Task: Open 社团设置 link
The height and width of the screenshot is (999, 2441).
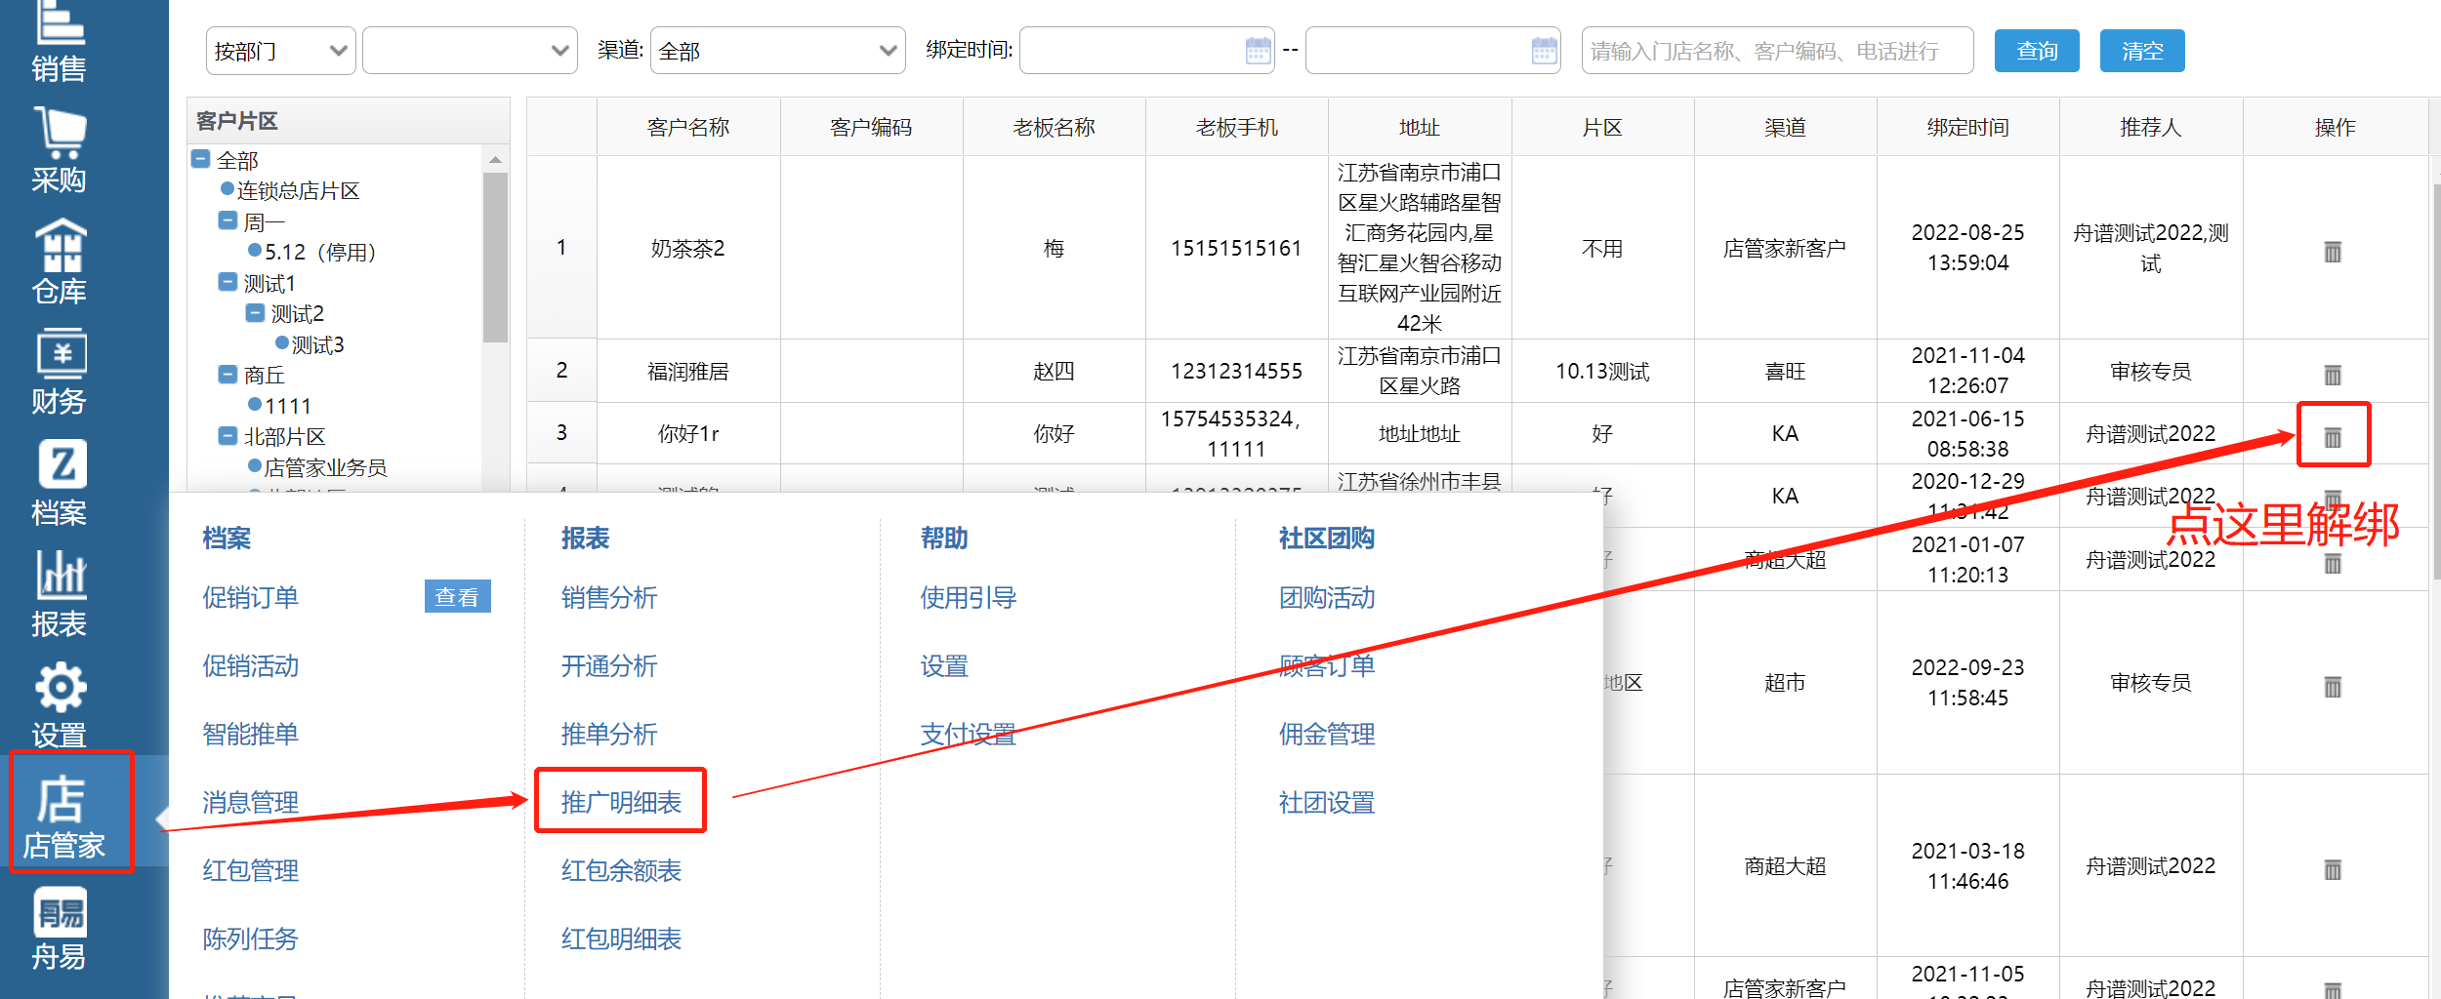Action: pyautogui.click(x=1327, y=802)
